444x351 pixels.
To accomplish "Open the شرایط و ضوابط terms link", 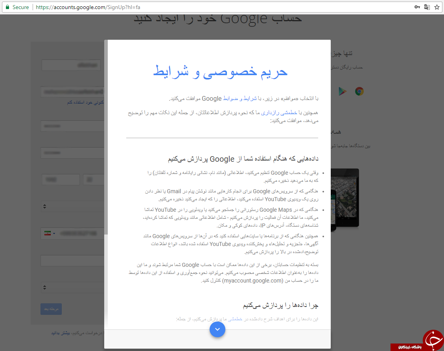I will [x=240, y=98].
